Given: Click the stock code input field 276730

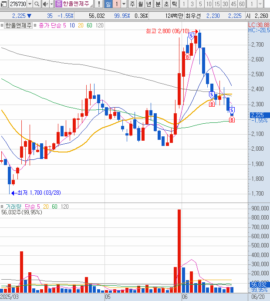Looking at the screenshot, I should pyautogui.click(x=18, y=4).
